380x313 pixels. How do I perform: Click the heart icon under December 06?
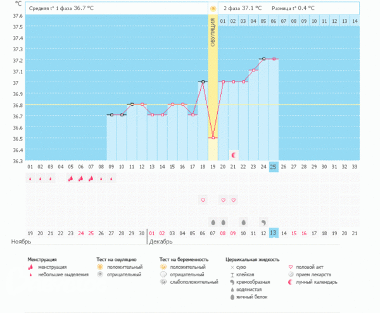tap(203, 200)
